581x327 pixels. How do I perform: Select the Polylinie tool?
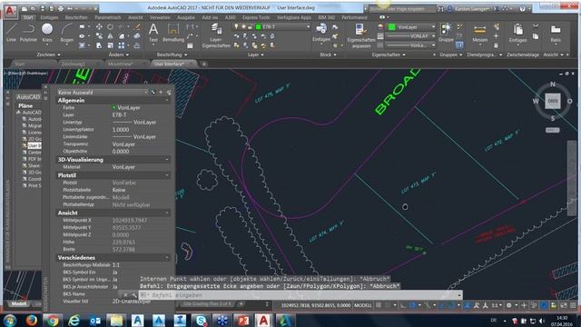tap(28, 32)
